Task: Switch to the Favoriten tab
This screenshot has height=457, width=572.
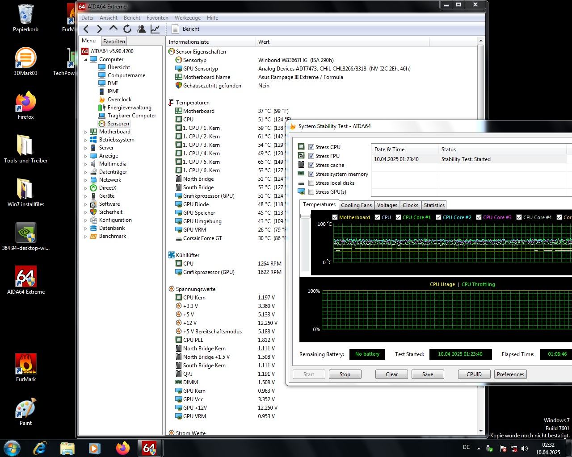Action: (x=114, y=41)
